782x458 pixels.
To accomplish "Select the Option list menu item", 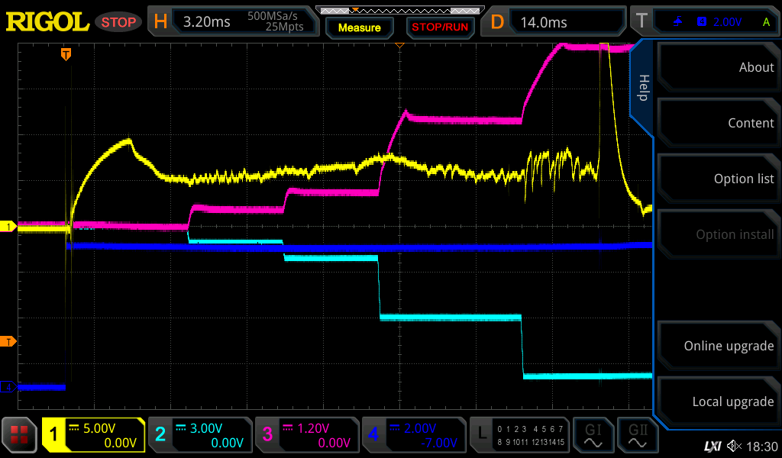I will (716, 179).
